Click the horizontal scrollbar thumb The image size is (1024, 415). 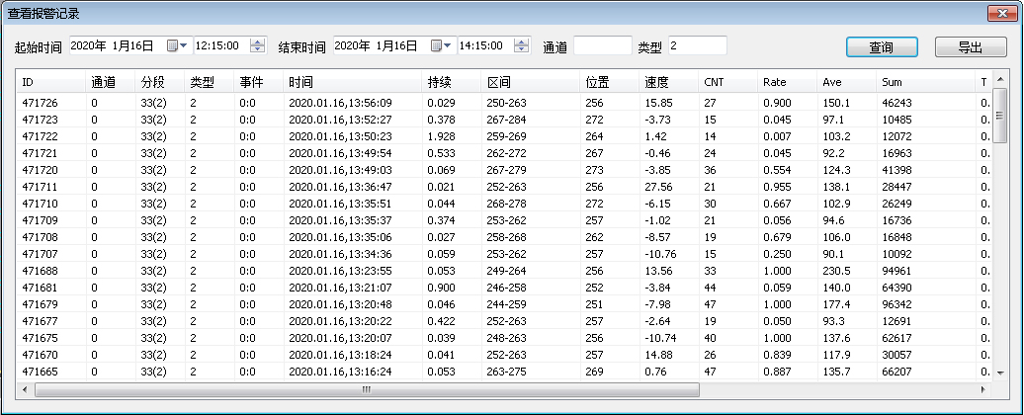(367, 389)
